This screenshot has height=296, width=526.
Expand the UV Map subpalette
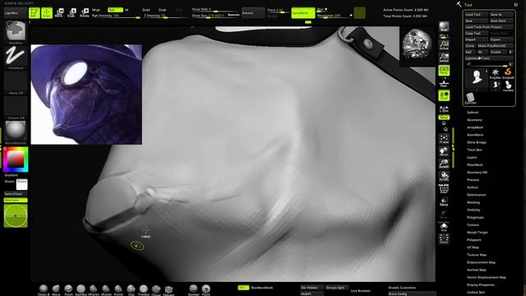[473, 247]
